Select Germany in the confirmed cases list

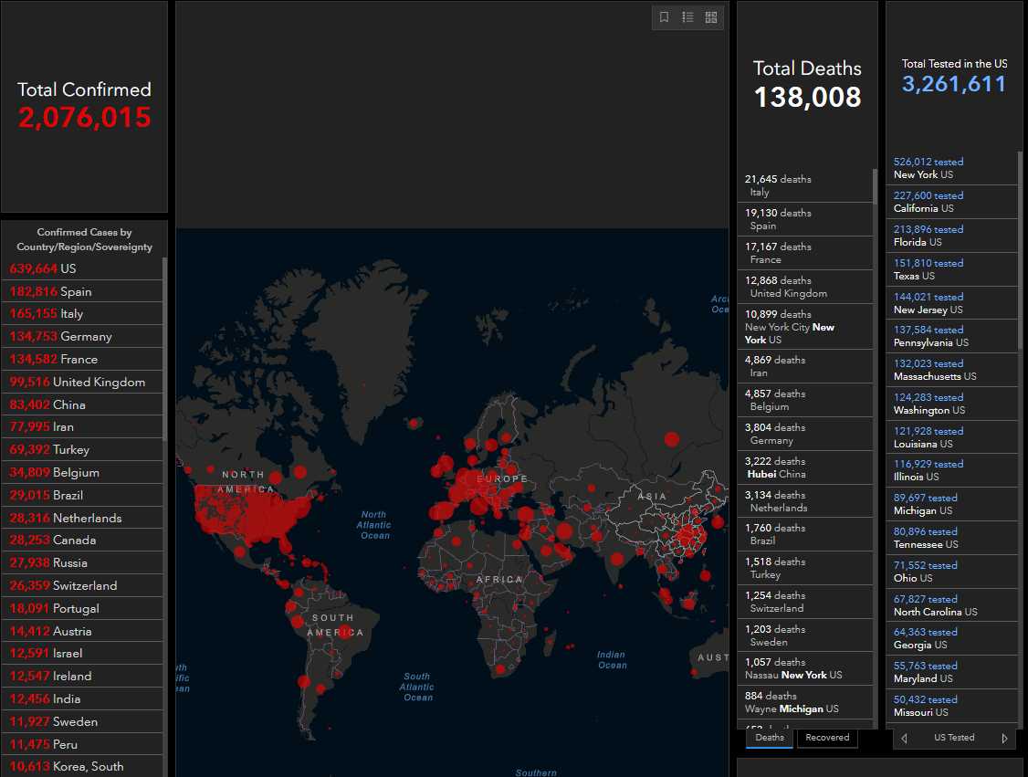[82, 336]
